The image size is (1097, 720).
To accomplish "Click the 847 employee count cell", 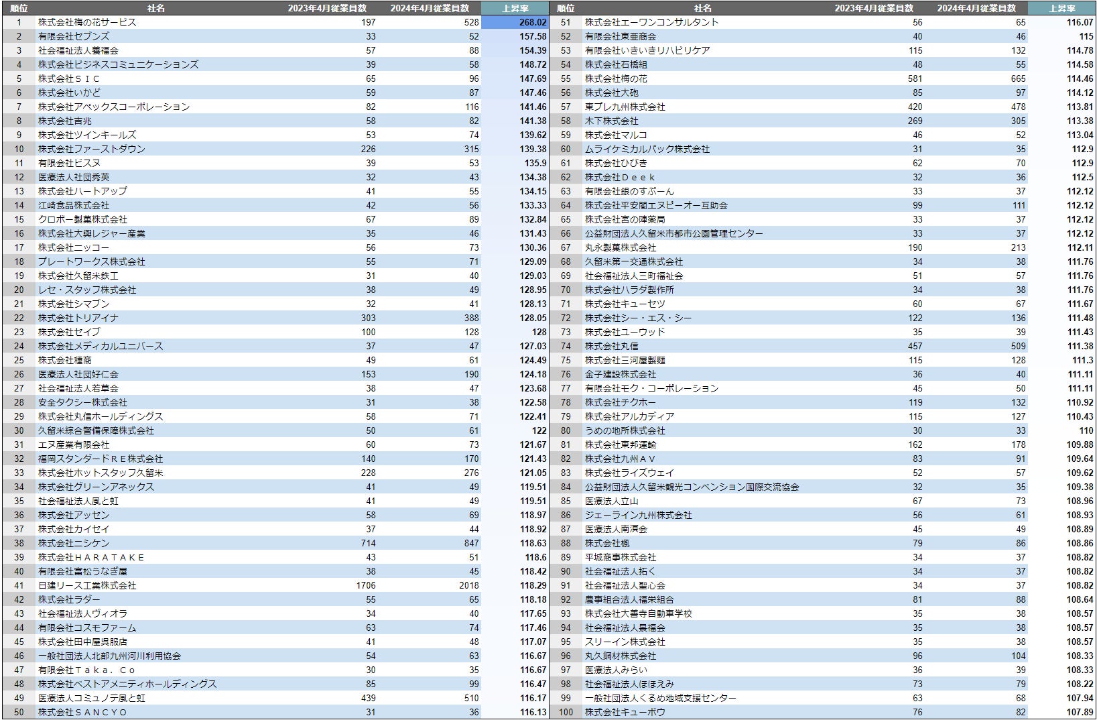I will point(472,543).
